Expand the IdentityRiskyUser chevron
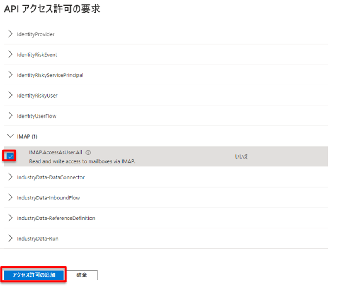This screenshot has height=293, width=362. 10,95
